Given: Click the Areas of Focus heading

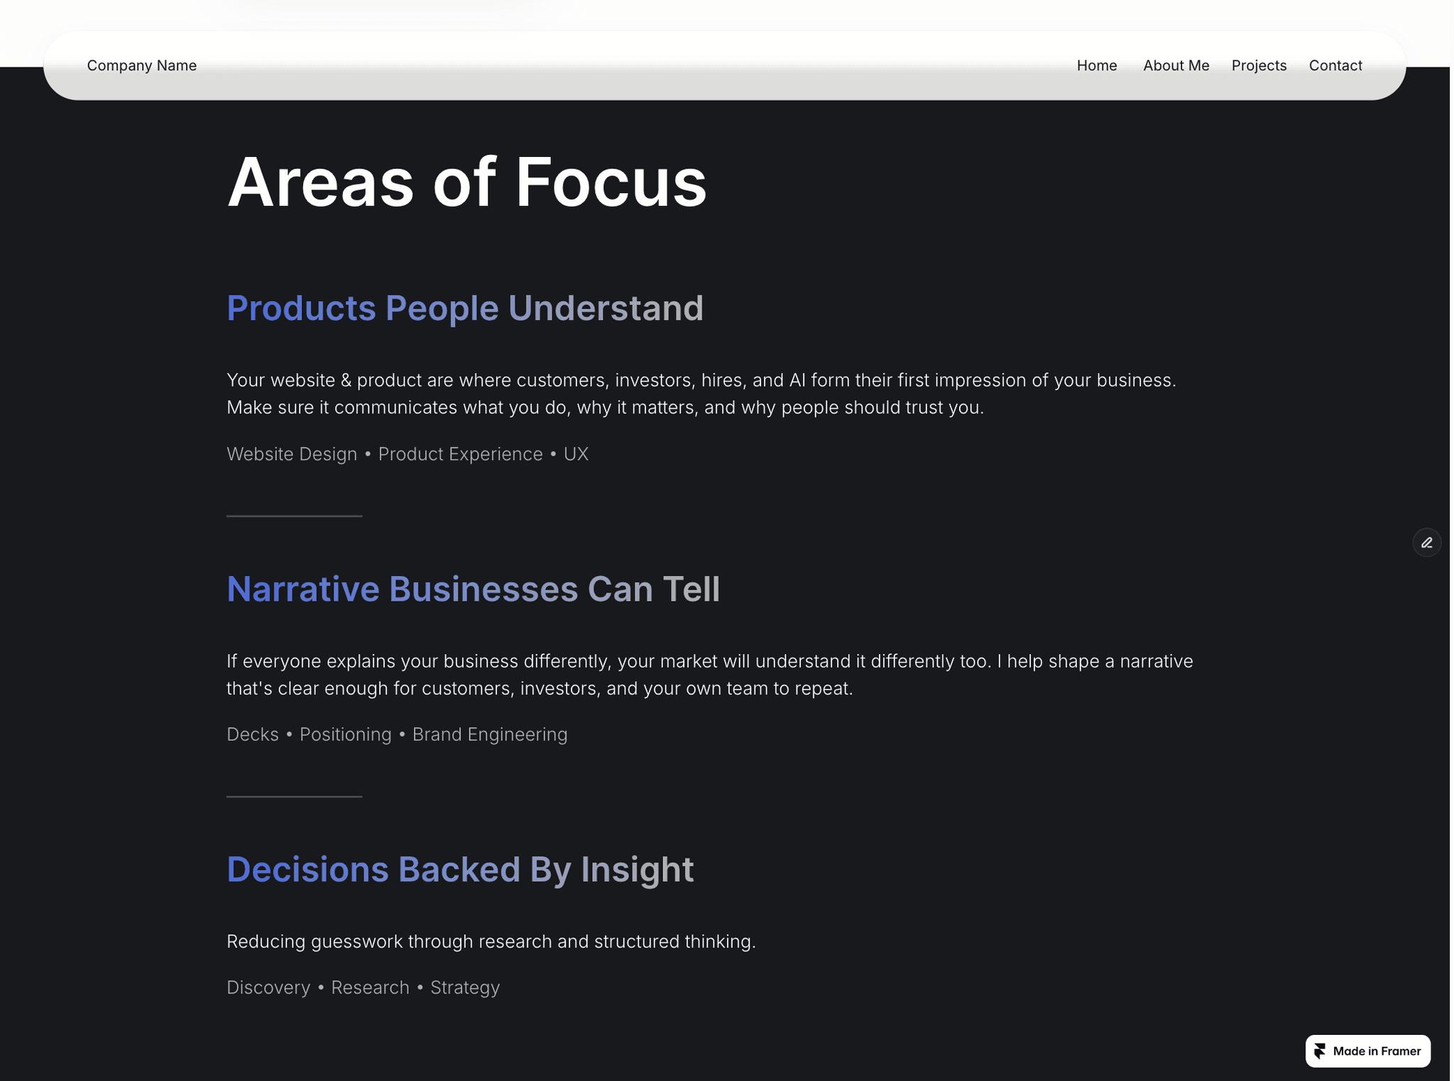Looking at the screenshot, I should coord(466,182).
